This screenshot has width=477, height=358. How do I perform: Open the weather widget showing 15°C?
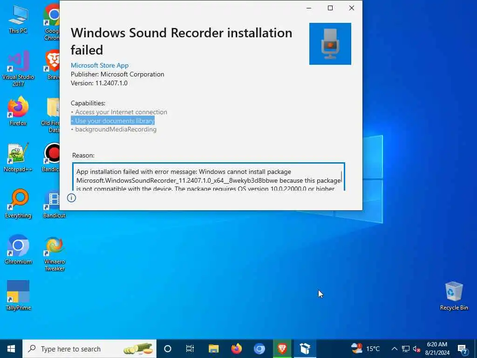(x=365, y=349)
